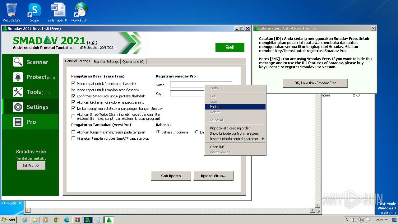The height and width of the screenshot is (224, 398).
Task: Toggle Konfirmasi Smad-Lock untuk proteksi flashdisk
Action: (73, 96)
